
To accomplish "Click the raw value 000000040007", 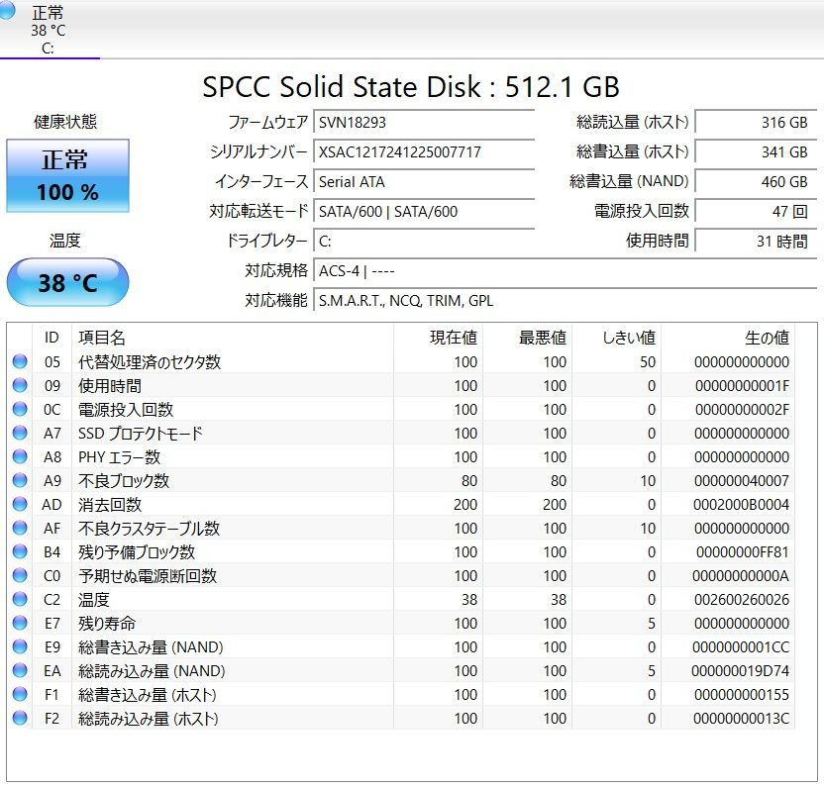I will point(742,481).
